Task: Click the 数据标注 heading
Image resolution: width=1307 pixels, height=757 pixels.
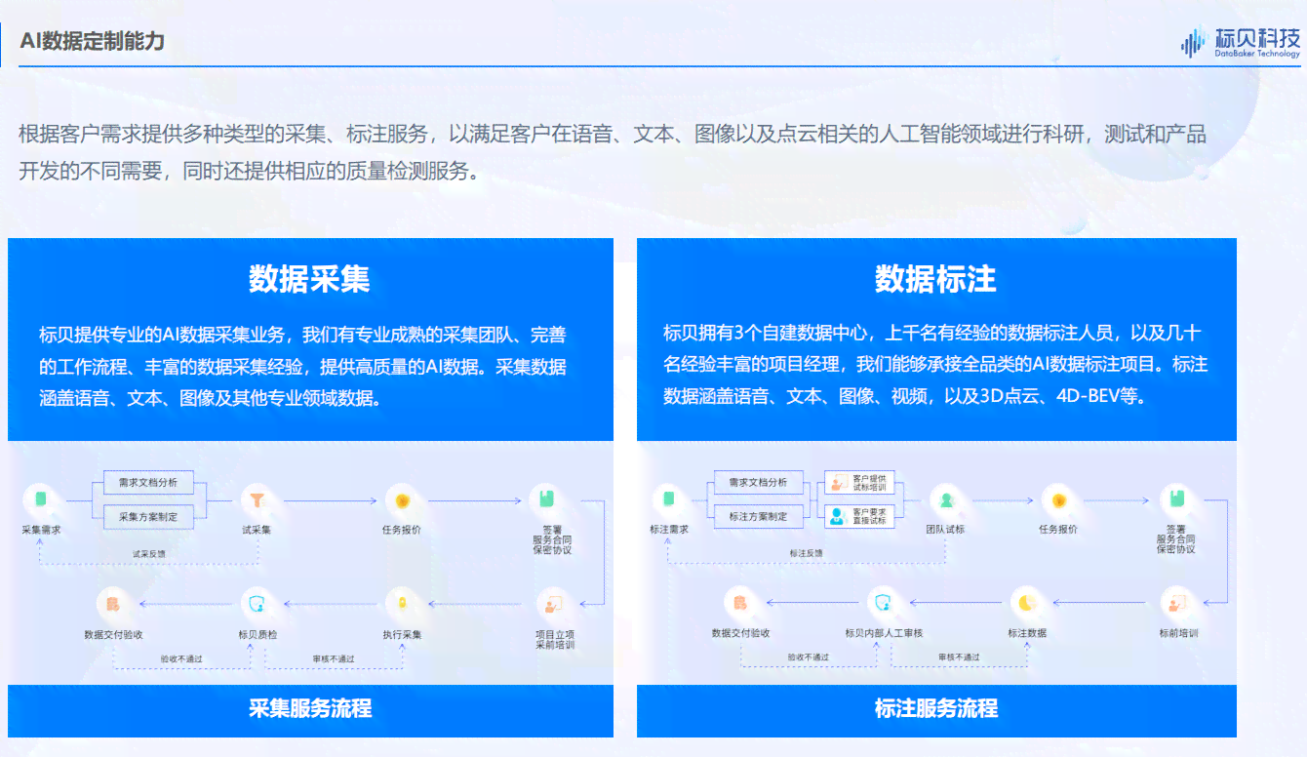Action: point(936,280)
